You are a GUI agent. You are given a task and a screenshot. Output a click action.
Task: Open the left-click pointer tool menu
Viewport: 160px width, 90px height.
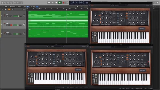pyautogui.click(x=77, y=7)
